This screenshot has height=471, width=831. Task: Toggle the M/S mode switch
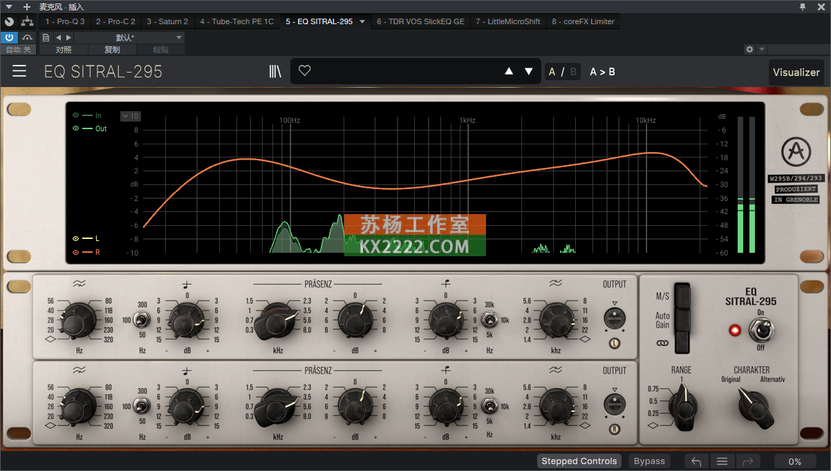pos(682,296)
